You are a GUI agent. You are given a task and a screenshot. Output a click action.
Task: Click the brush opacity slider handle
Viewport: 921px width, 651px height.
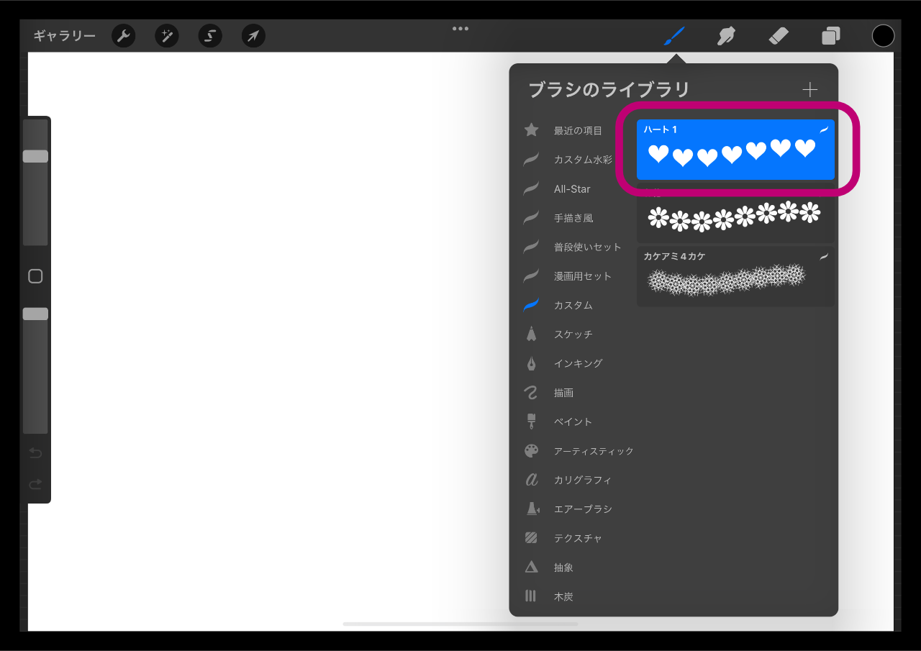coord(35,314)
